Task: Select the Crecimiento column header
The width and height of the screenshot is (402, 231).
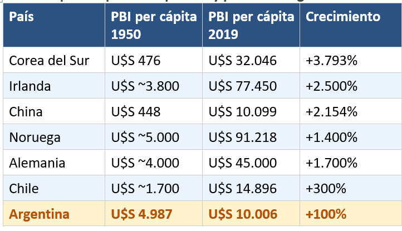Action: (x=343, y=17)
